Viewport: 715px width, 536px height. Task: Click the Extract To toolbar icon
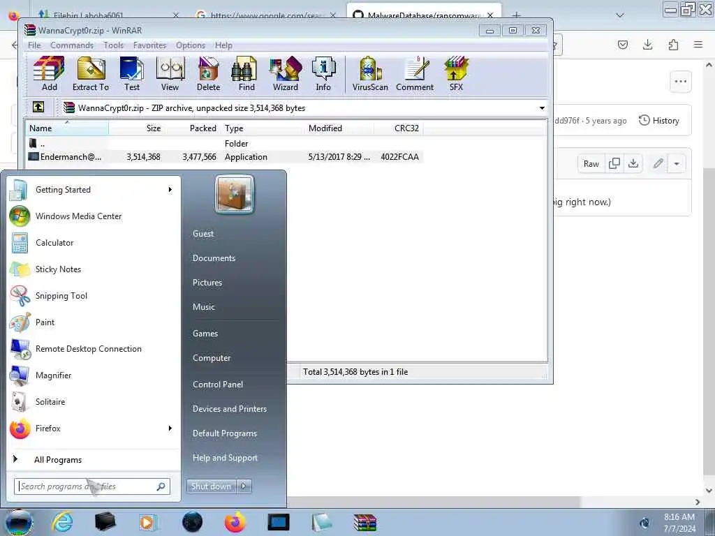click(90, 74)
